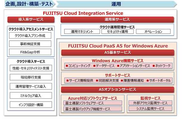The width and height of the screenshot is (182, 119).
Task: Select the 運用系サービス red header
Action: (117, 19)
